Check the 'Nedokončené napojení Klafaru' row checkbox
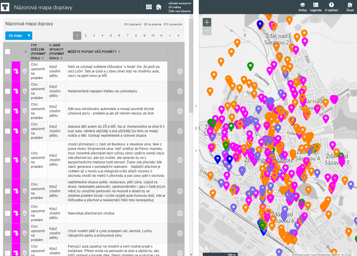Screen dimensions: 357x256 point(8,91)
